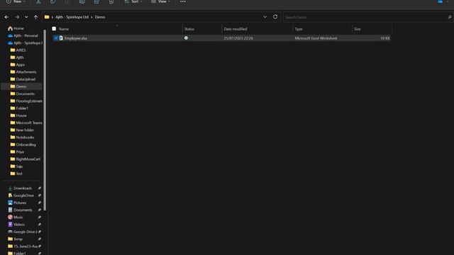Open the House folder in tree

(x=18, y=115)
